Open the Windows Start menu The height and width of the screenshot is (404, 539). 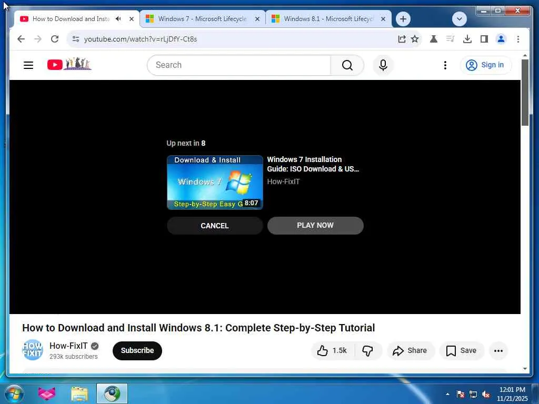pos(14,394)
